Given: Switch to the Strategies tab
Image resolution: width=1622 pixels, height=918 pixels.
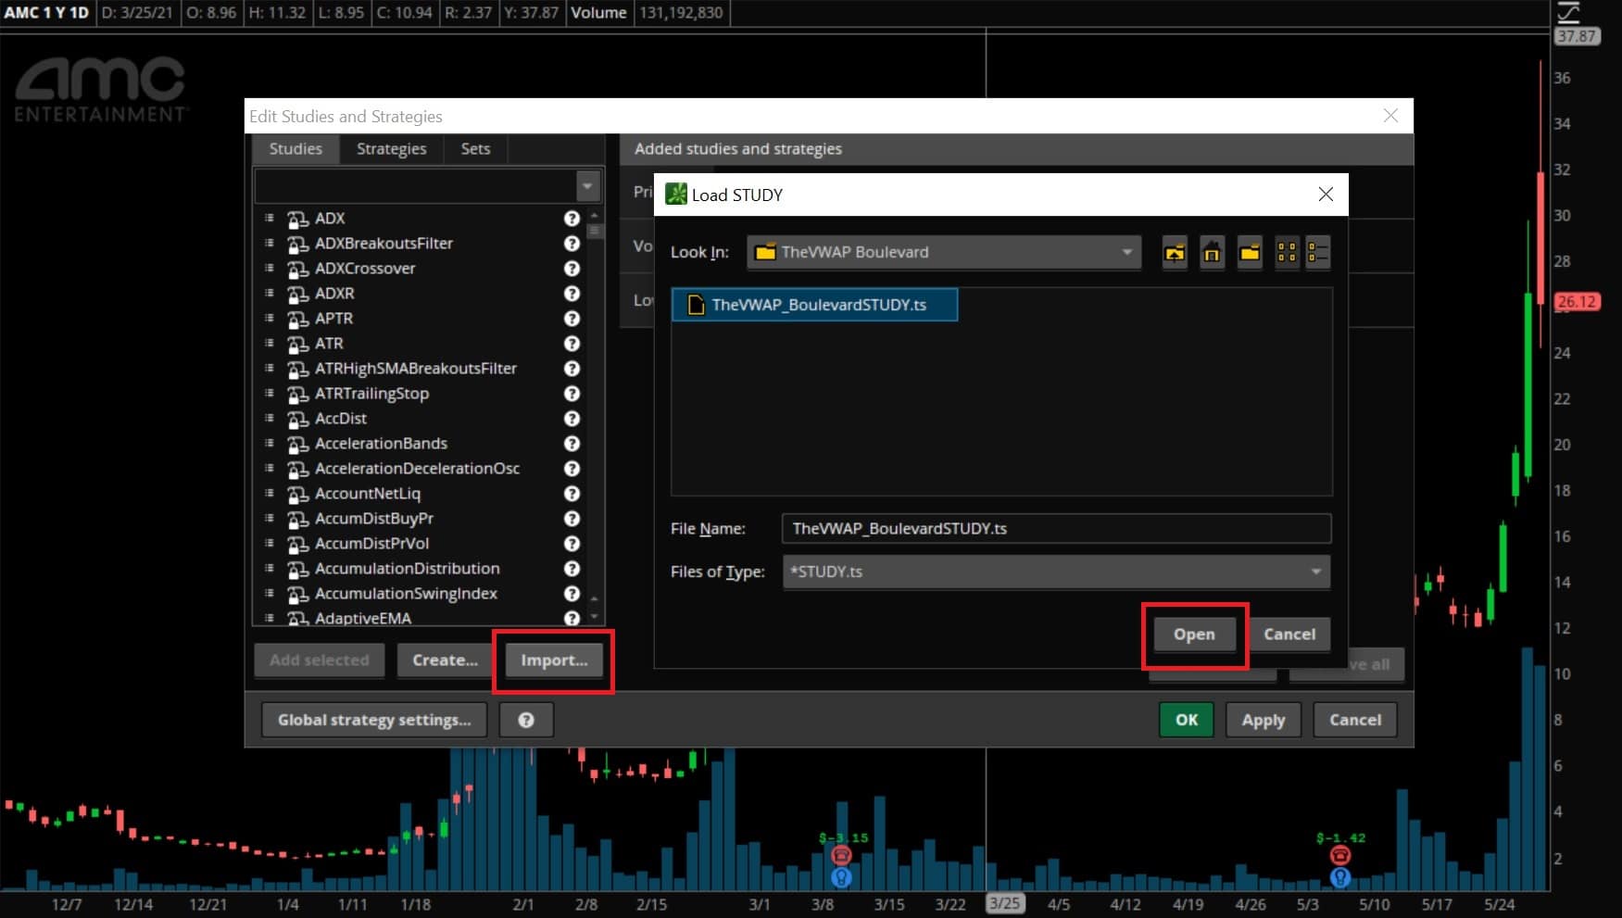Looking at the screenshot, I should coord(392,148).
